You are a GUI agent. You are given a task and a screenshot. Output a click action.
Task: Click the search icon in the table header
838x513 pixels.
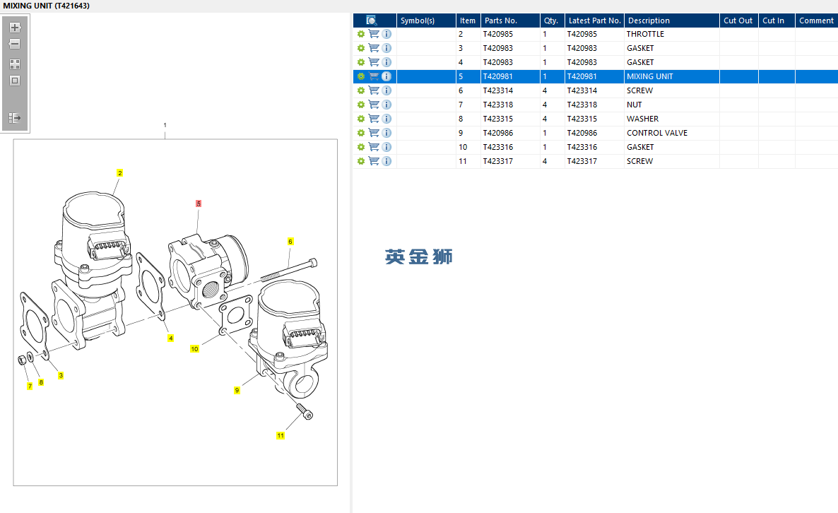[372, 20]
